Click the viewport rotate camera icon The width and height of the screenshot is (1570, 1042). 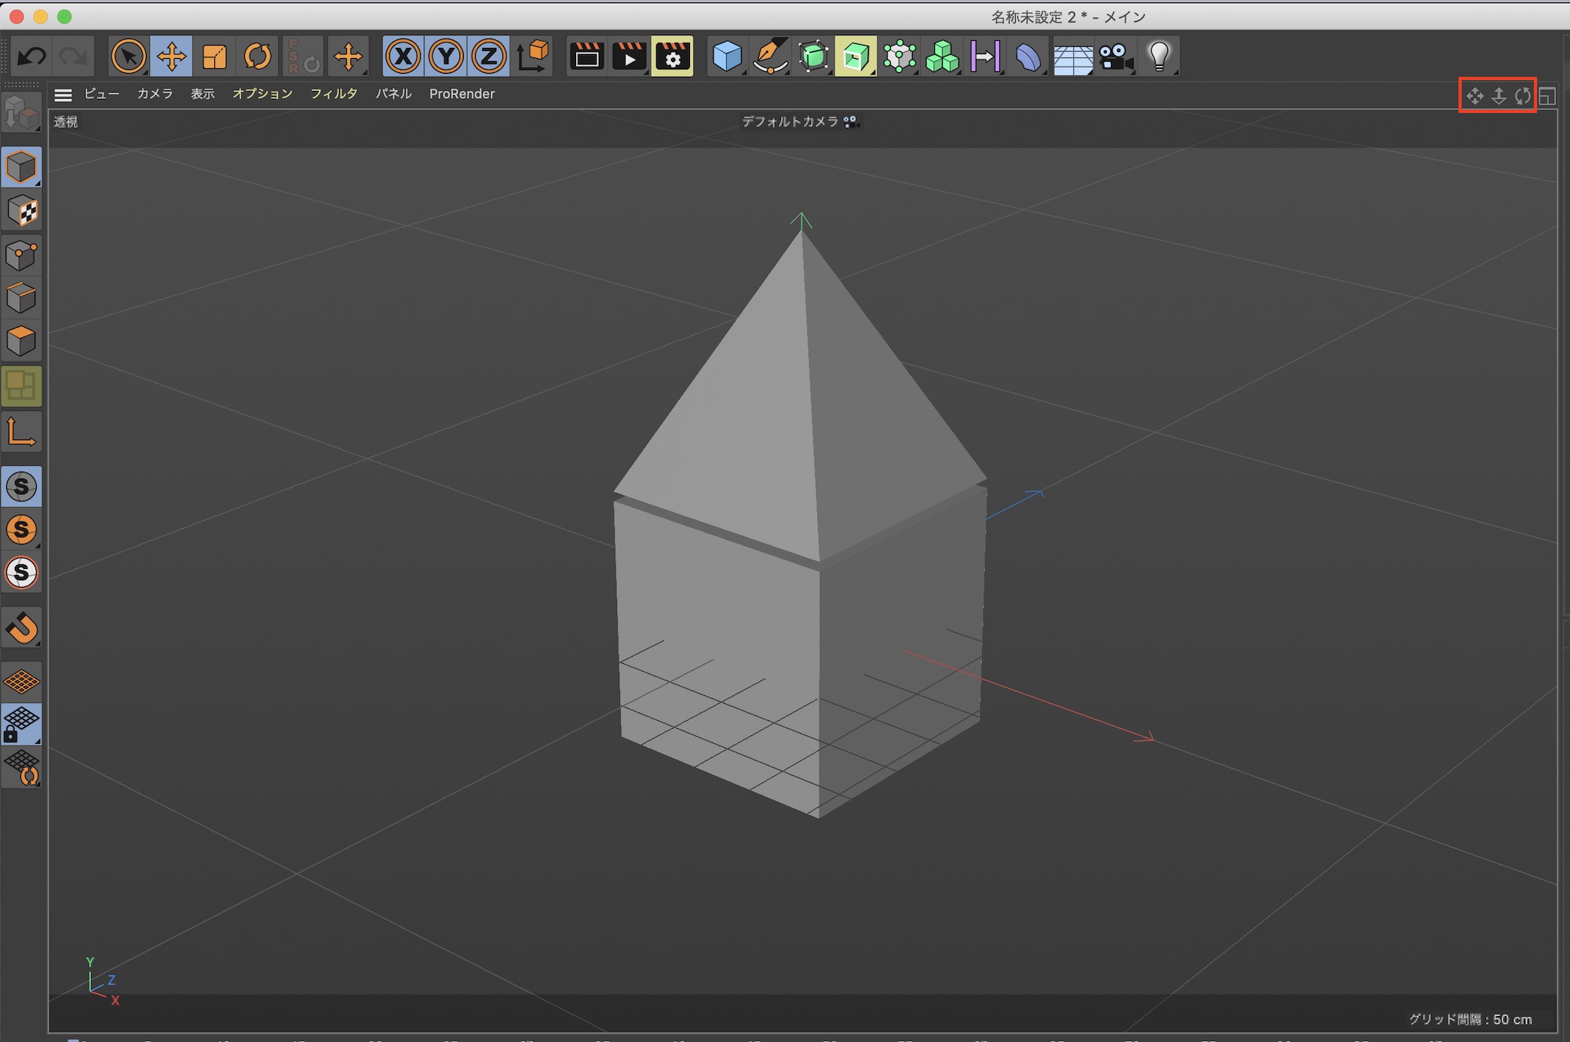pos(1522,96)
